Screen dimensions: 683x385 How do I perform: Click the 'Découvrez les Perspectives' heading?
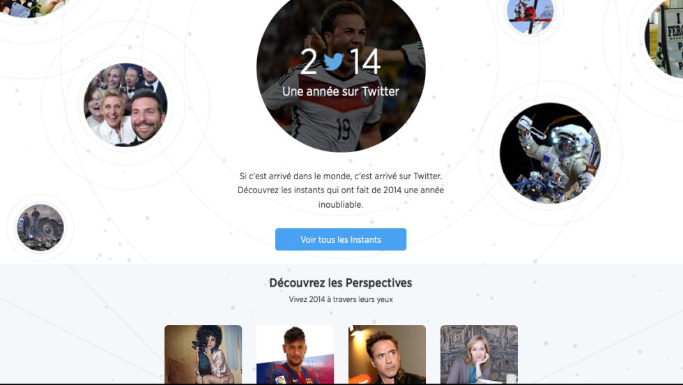pos(341,283)
